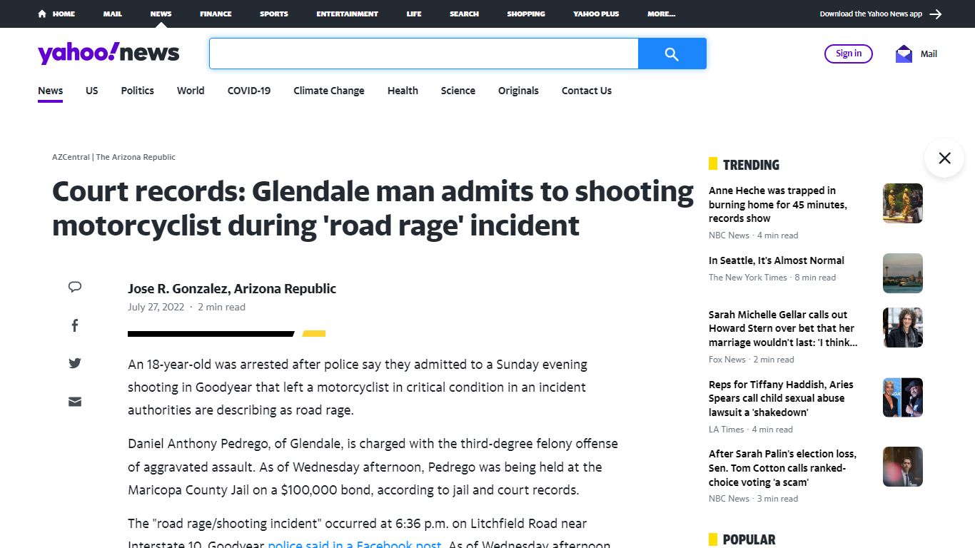
Task: Open the World section tab
Action: pyautogui.click(x=191, y=91)
